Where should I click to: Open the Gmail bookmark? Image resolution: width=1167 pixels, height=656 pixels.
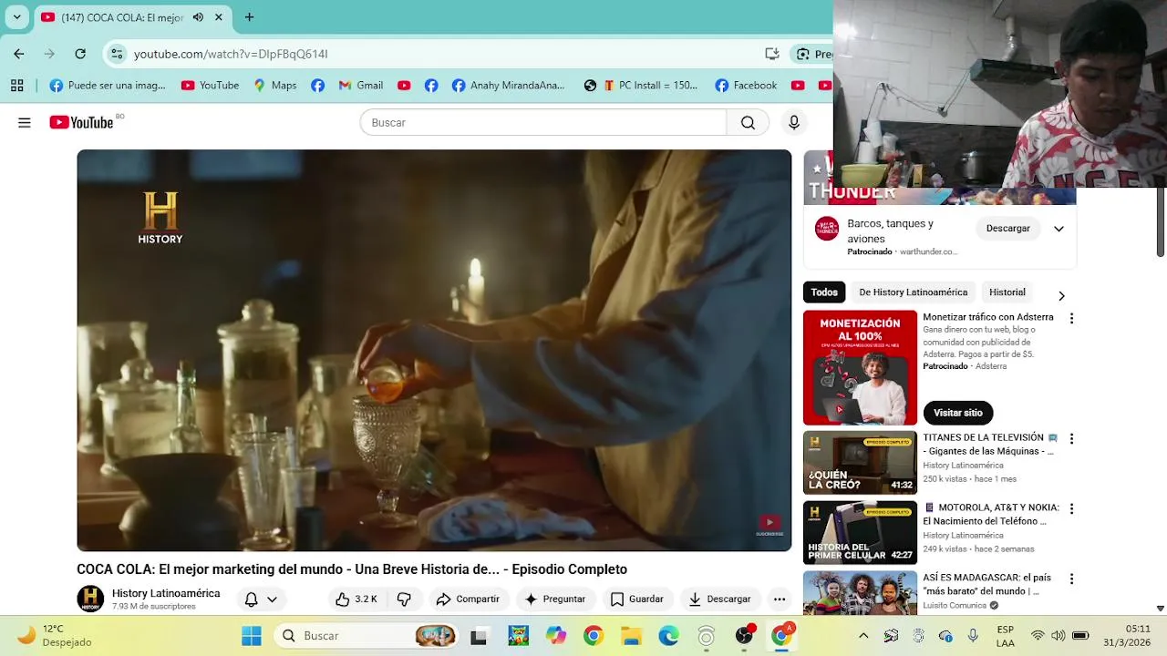point(360,86)
